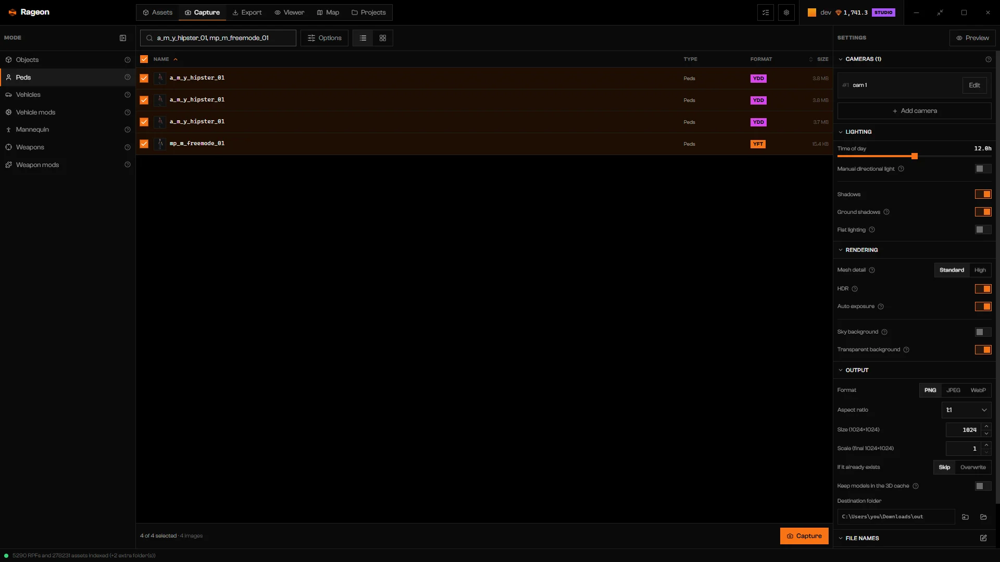1000x562 pixels.
Task: Switch to the Viewer tab
Action: tap(289, 12)
